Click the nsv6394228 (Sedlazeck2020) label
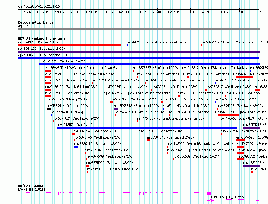This screenshot has width=268, height=204. click(240, 106)
